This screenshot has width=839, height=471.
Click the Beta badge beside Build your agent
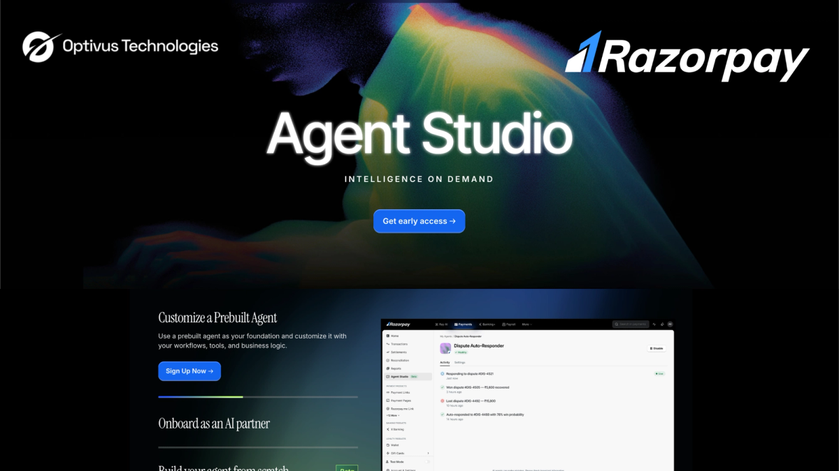point(347,468)
